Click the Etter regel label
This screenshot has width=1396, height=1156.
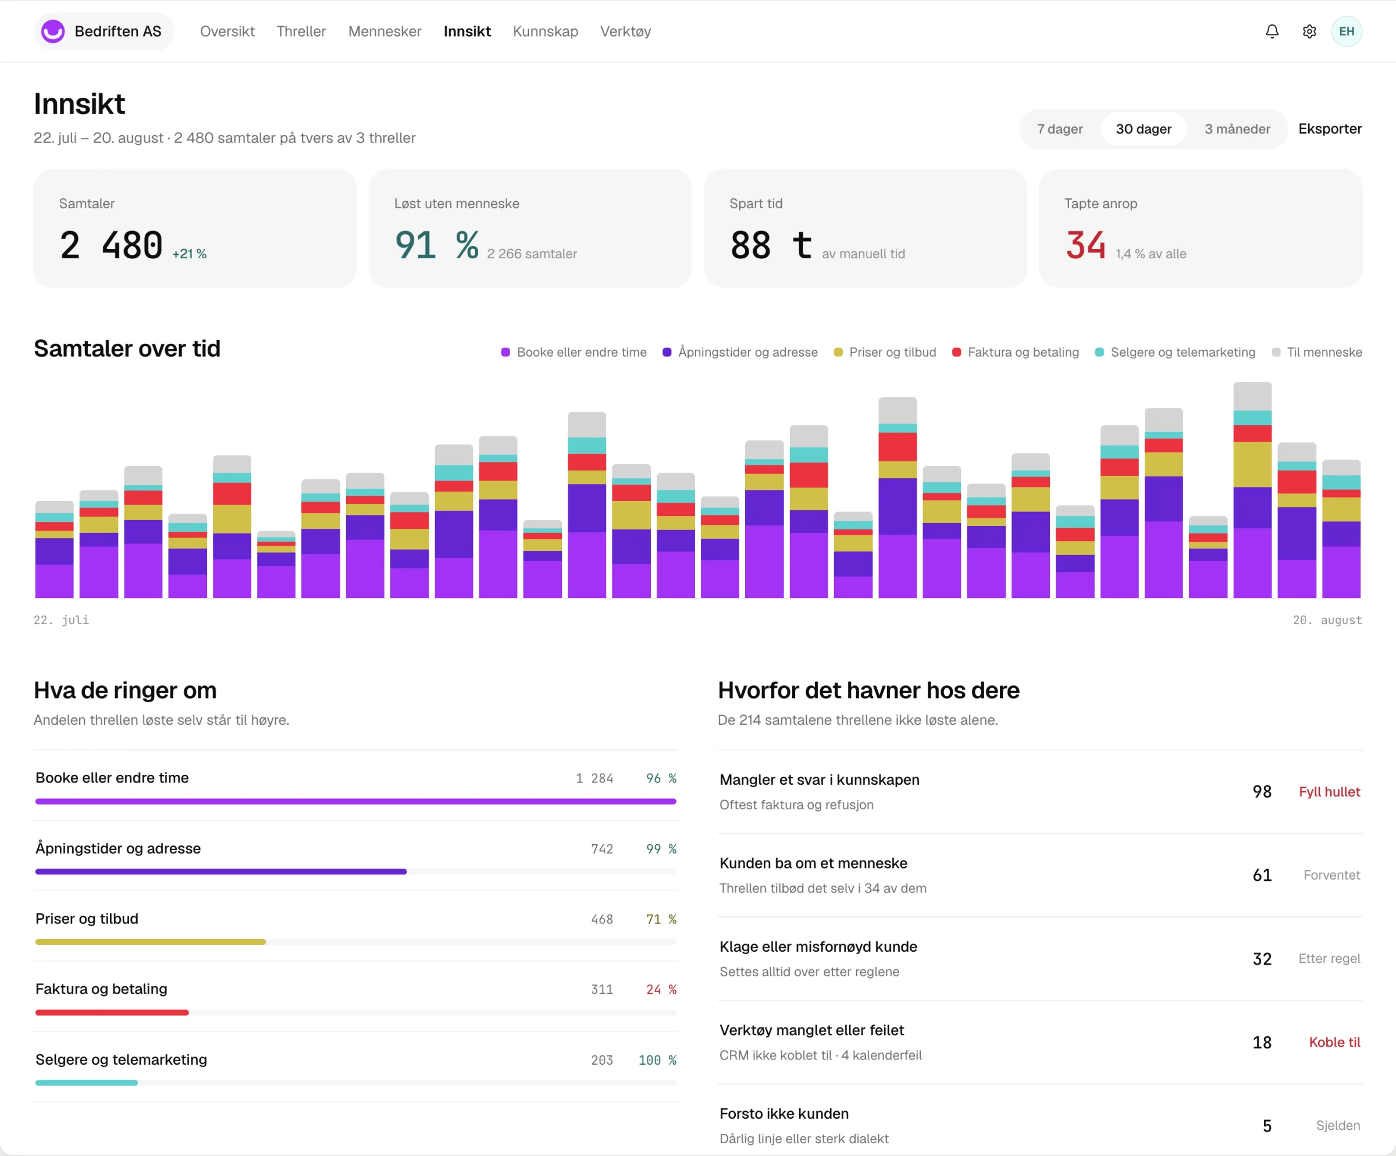pos(1329,959)
